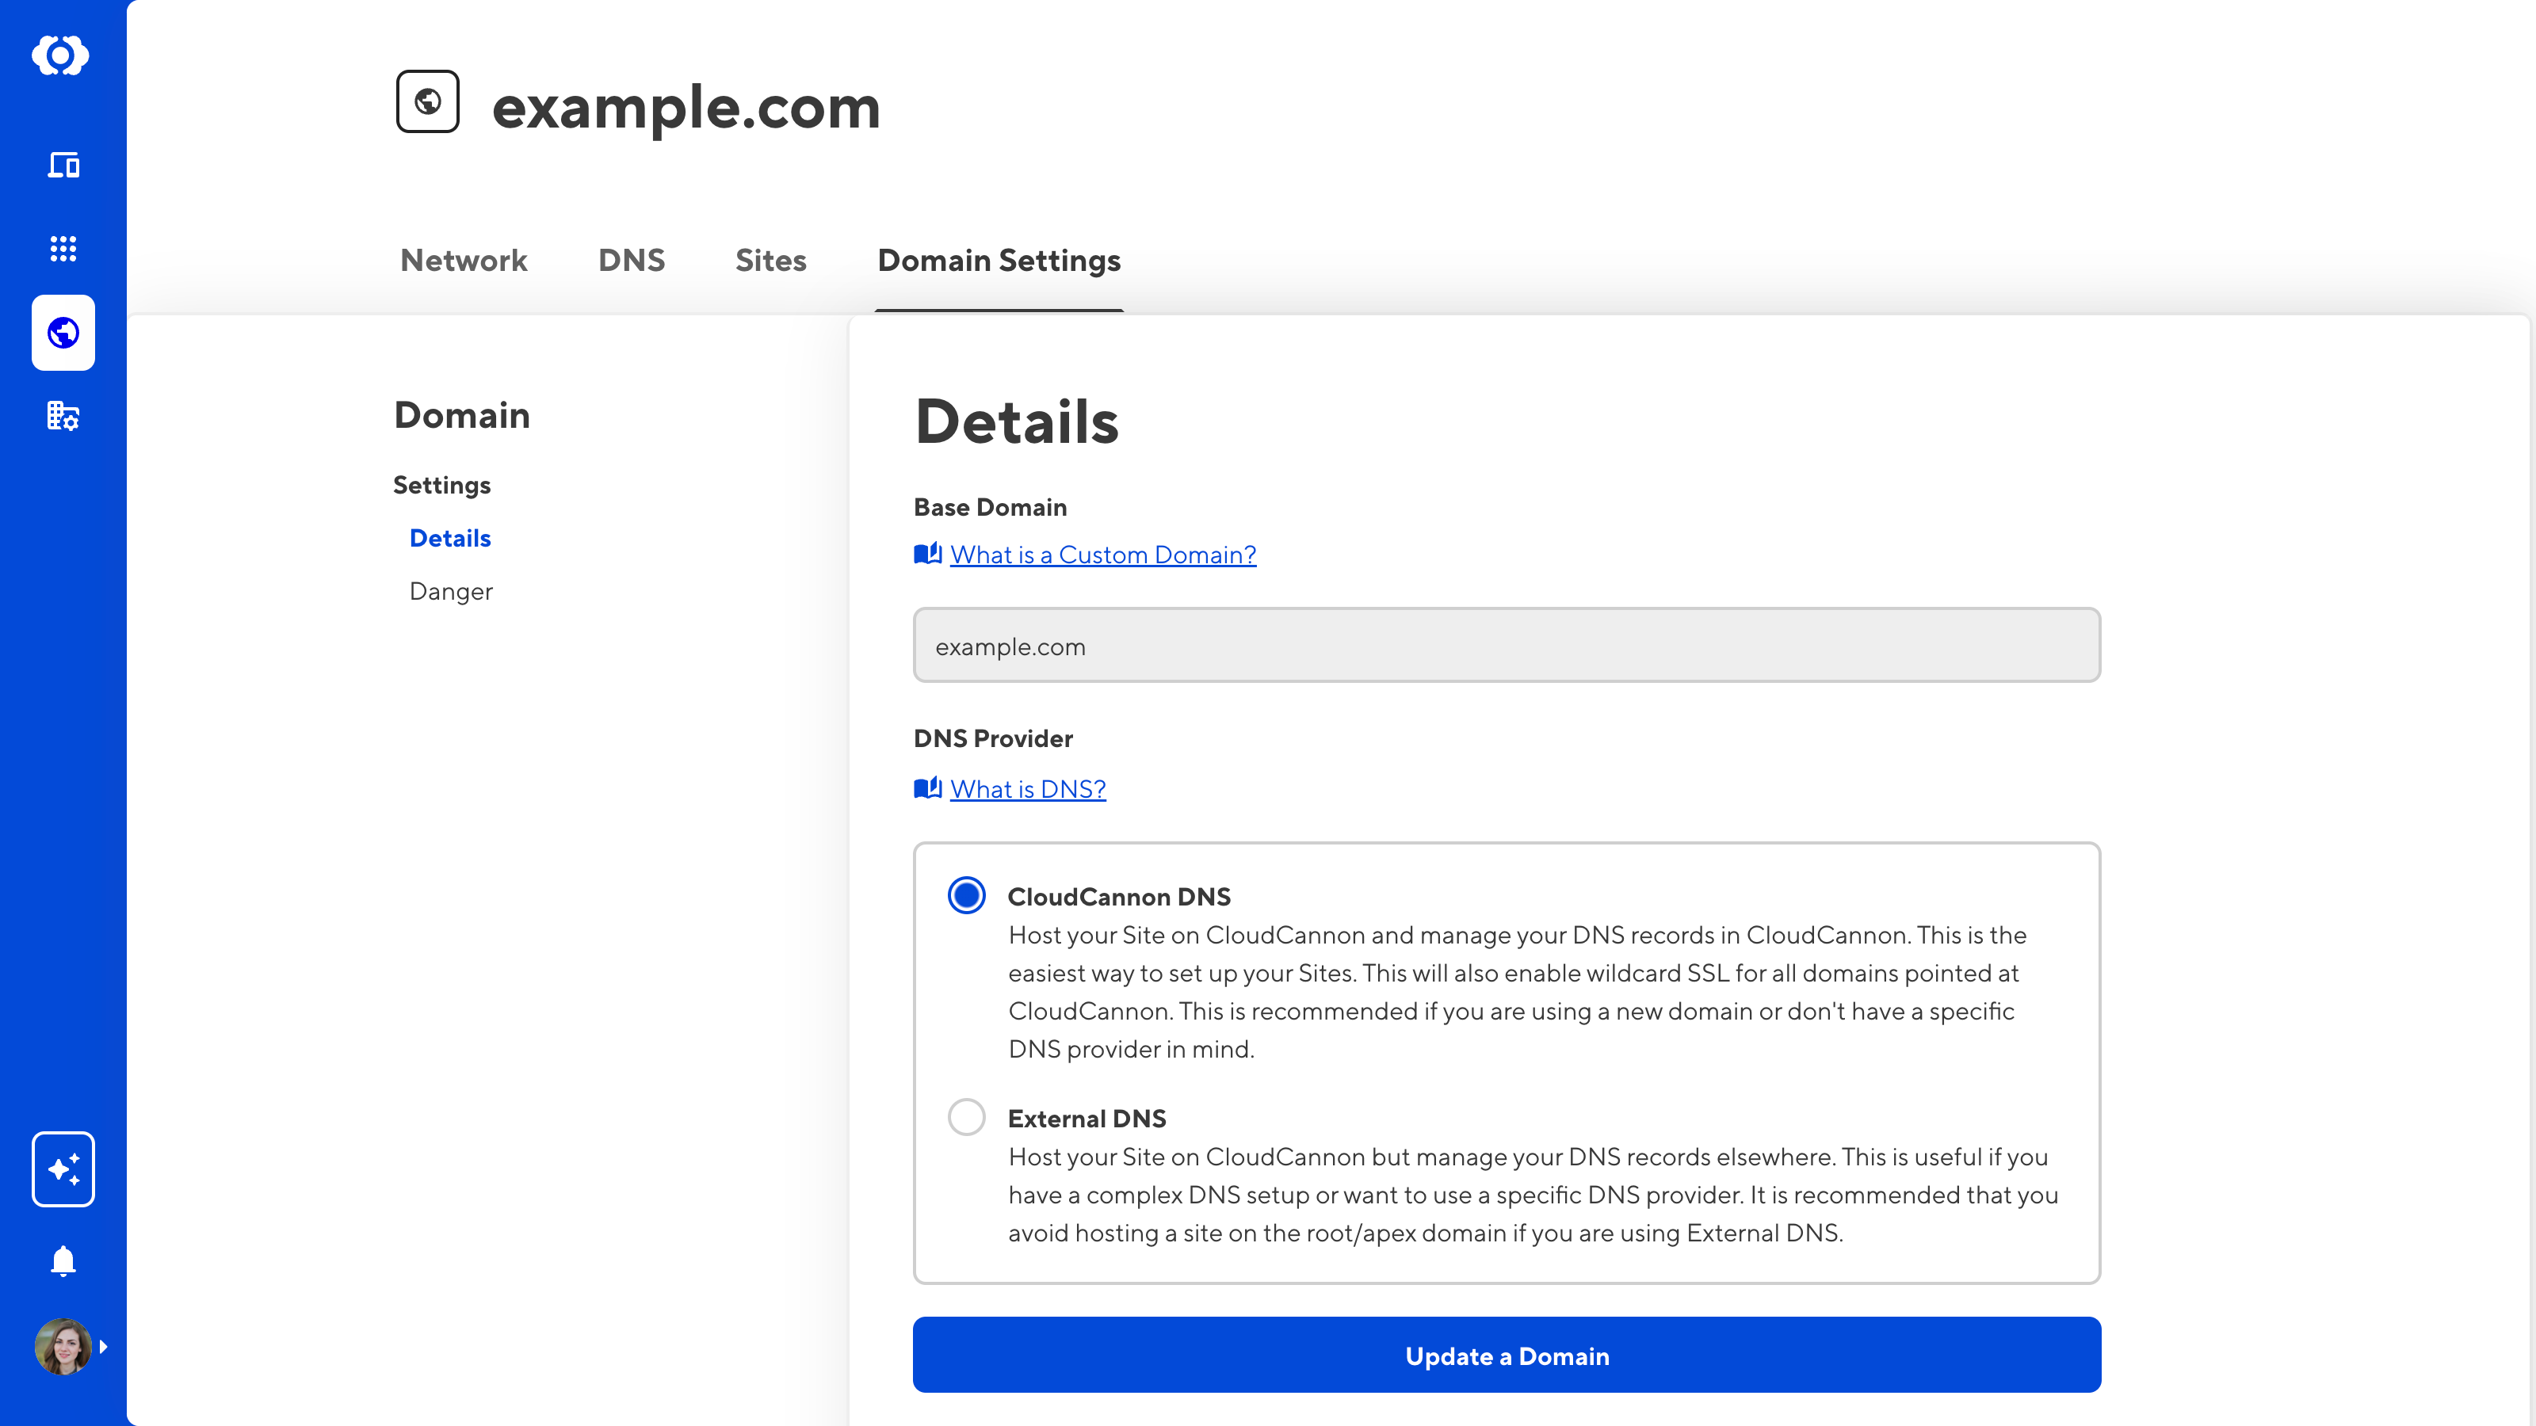Expand the user menu arrow beside avatar
This screenshot has height=1426, width=2536.
pyautogui.click(x=103, y=1346)
